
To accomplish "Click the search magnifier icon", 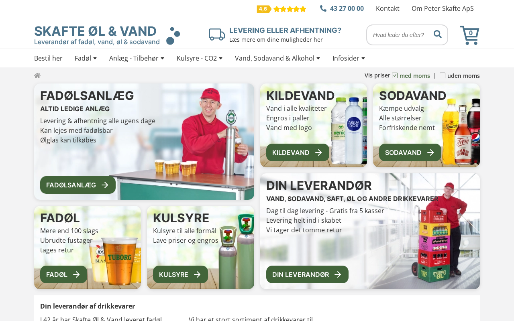I will (x=438, y=35).
